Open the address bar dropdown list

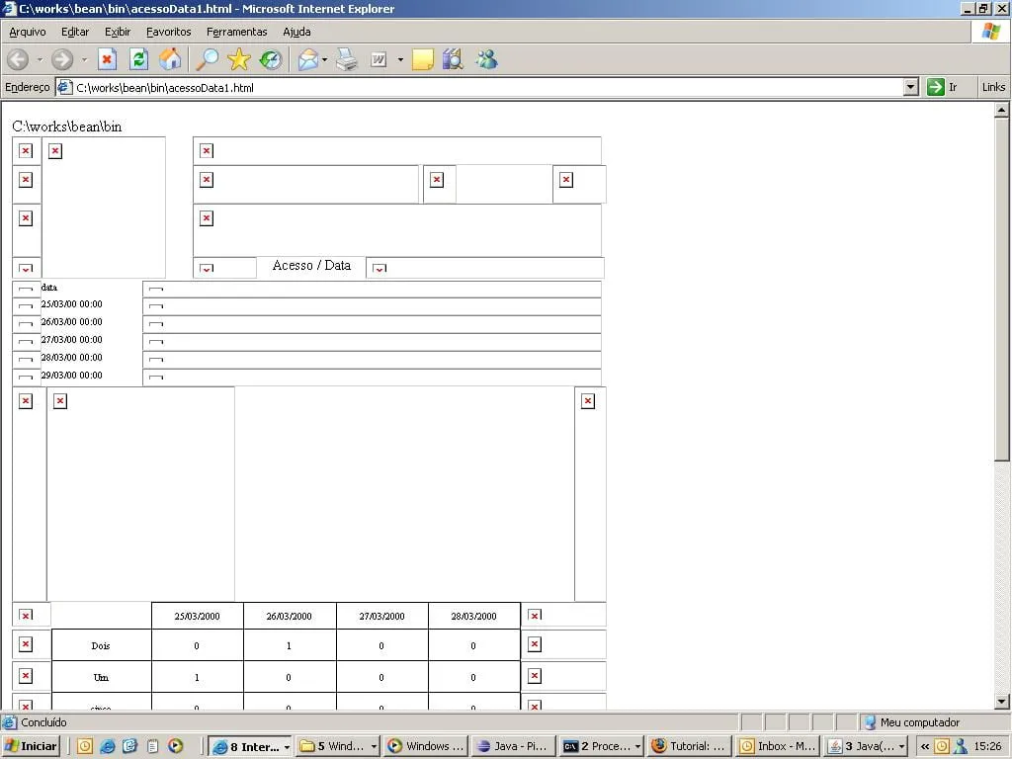click(910, 87)
